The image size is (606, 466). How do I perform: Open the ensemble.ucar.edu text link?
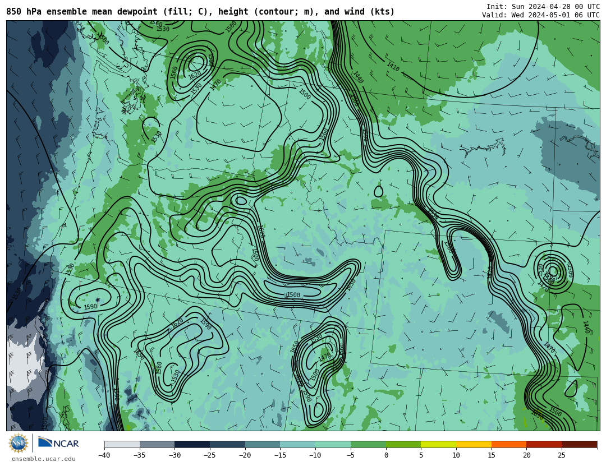44,459
